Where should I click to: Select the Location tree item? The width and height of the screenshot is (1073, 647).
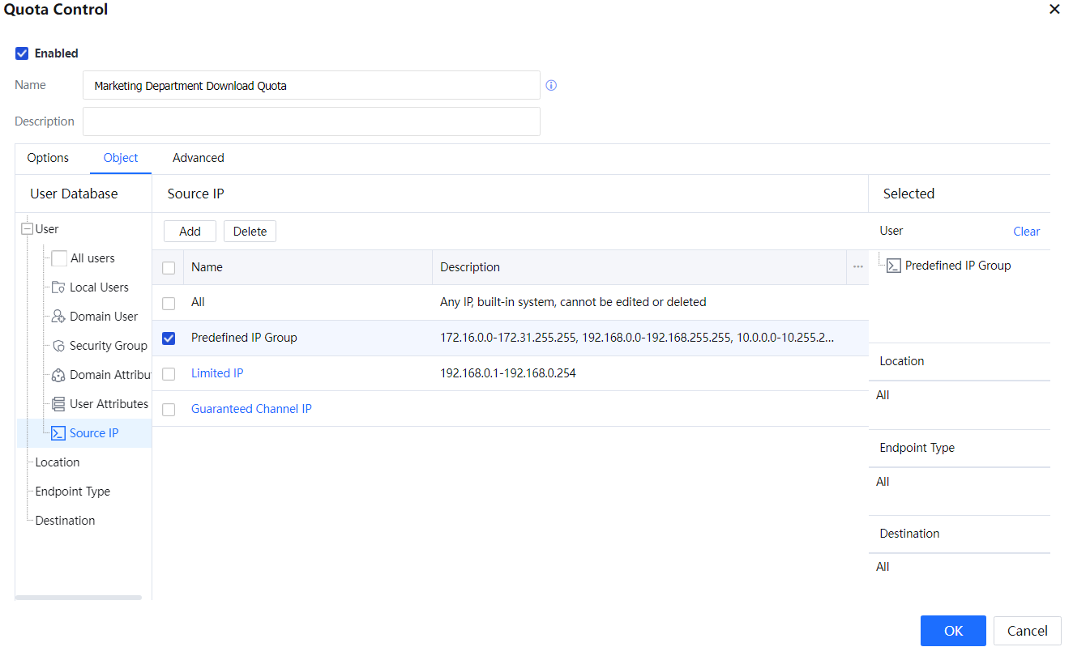pyautogui.click(x=58, y=462)
